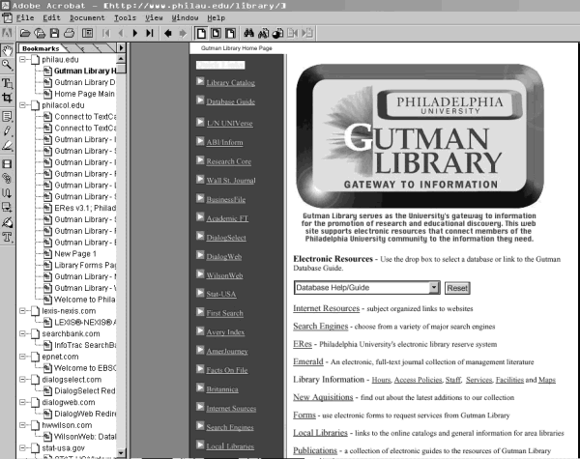
Task: Select the Article tool
Action: 7,192
